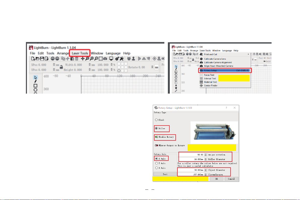Click the Preview monitor toolbar icon

(x=111, y=59)
